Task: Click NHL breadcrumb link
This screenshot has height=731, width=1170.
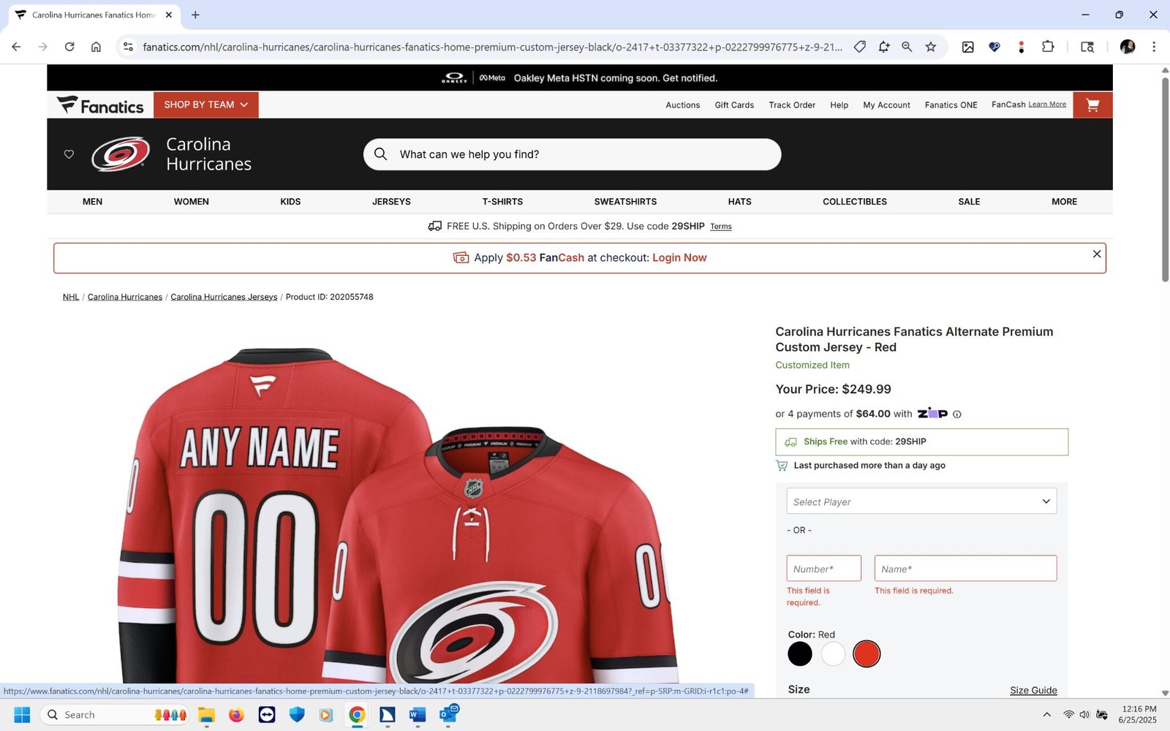Action: pyautogui.click(x=71, y=297)
